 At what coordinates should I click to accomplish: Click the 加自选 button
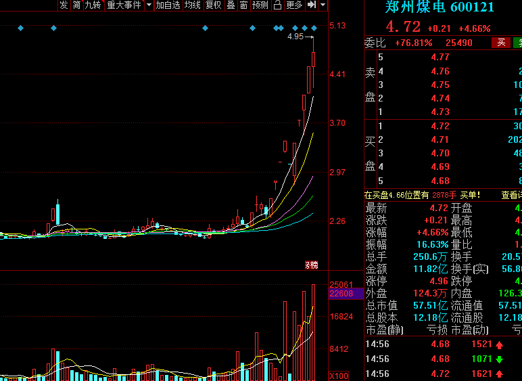168,5
